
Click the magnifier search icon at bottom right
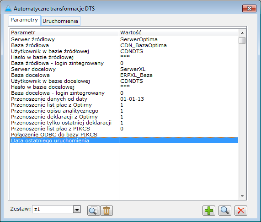click(225, 211)
